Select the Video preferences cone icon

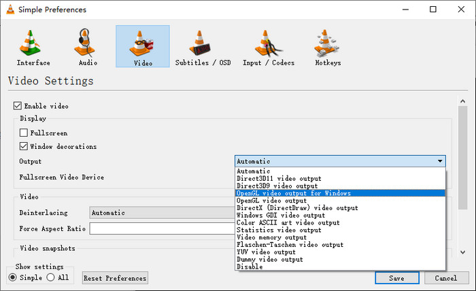pyautogui.click(x=141, y=44)
